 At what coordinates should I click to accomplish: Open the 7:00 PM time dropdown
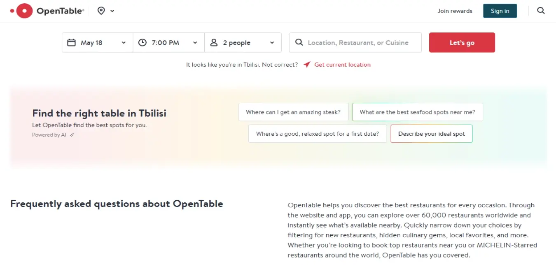point(168,42)
